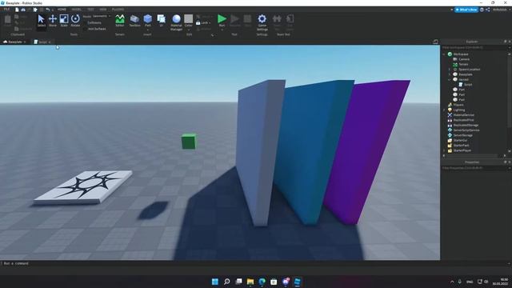The width and height of the screenshot is (512, 288).
Task: Click the help question mark icon
Action: pyautogui.click(x=482, y=10)
